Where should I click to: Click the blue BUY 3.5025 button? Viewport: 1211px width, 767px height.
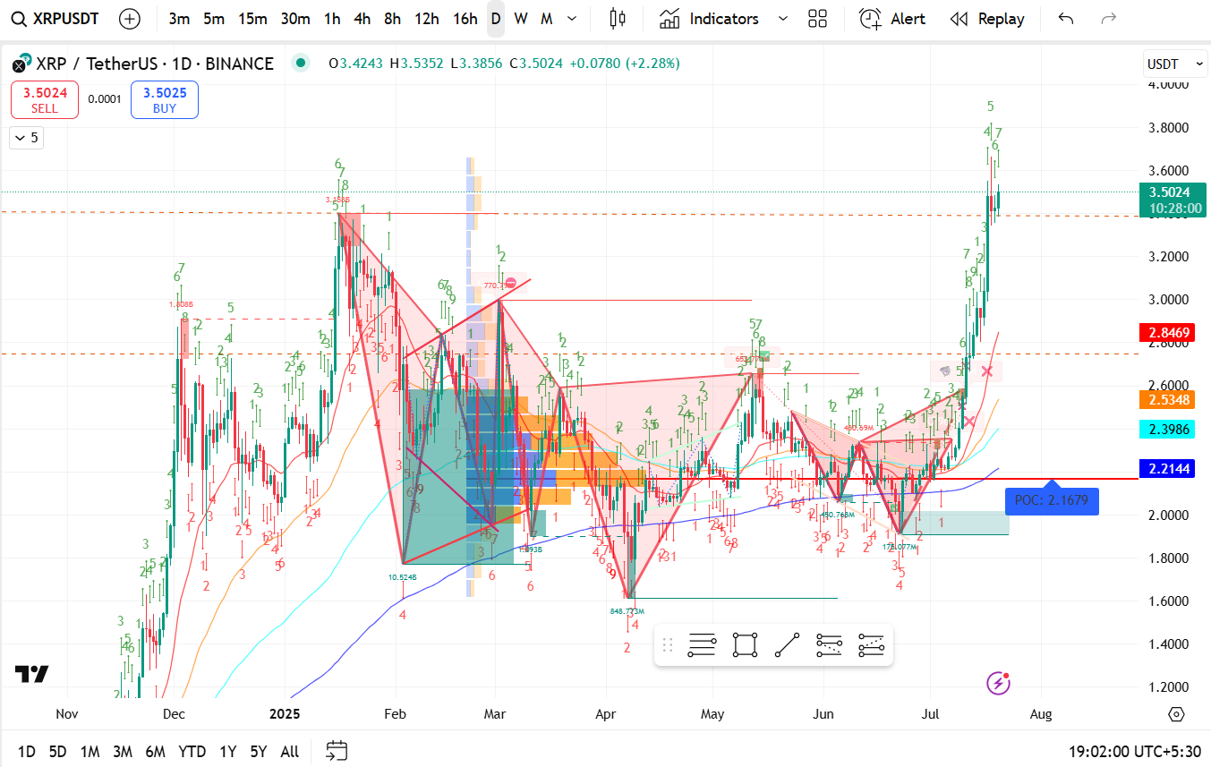pyautogui.click(x=165, y=99)
